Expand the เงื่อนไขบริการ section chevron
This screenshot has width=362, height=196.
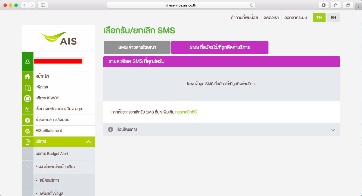pyautogui.click(x=333, y=130)
